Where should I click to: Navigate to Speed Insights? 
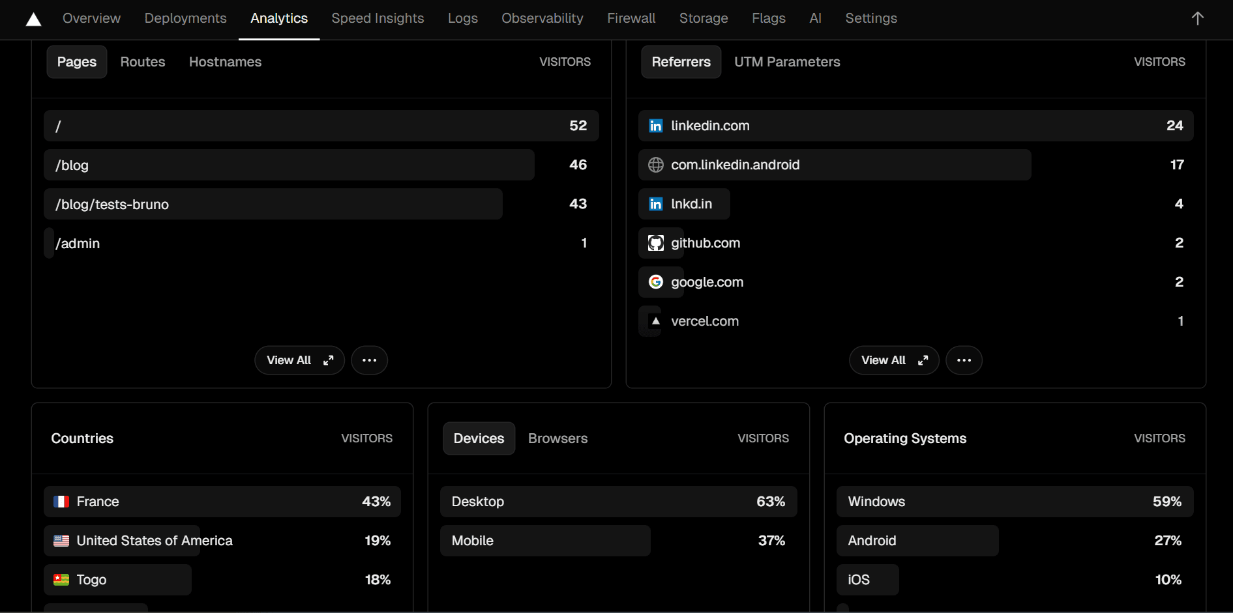coord(377,18)
